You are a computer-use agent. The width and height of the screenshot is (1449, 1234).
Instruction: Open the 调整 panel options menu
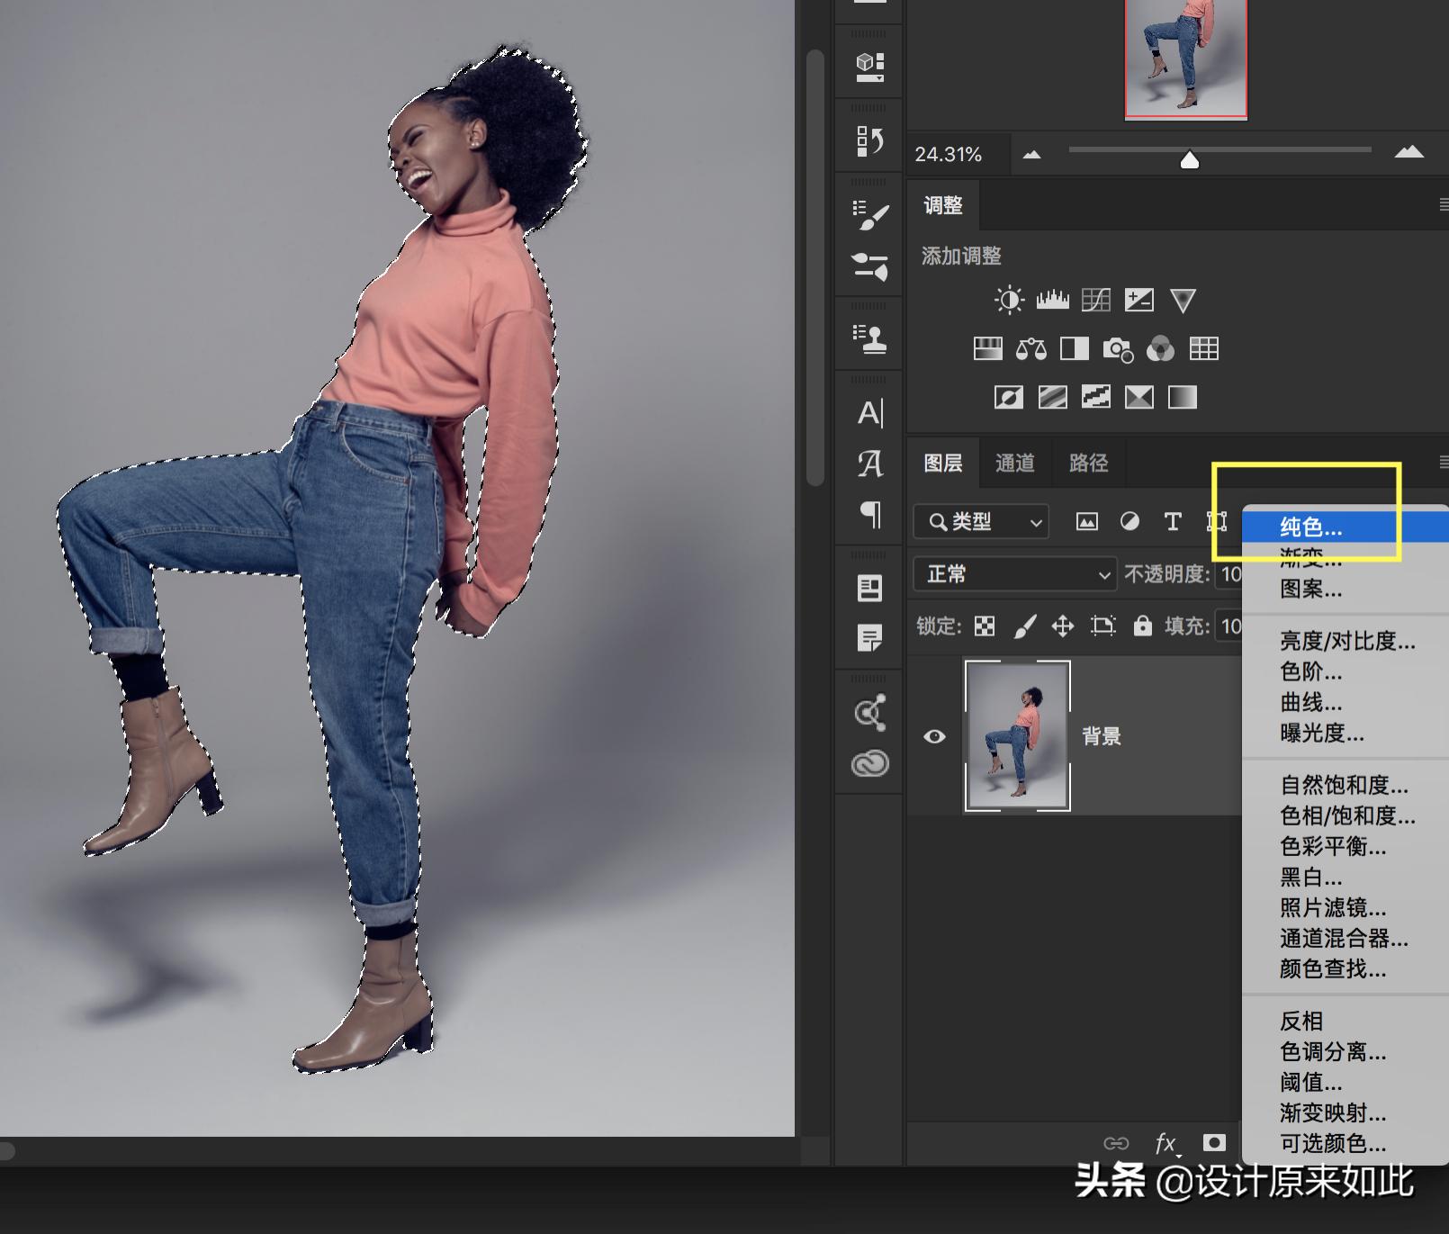pyautogui.click(x=1443, y=205)
